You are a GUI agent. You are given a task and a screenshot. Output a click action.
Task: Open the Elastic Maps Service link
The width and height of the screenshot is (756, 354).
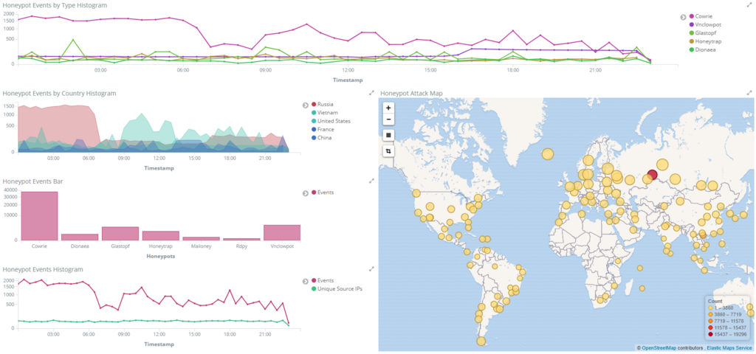tap(730, 347)
